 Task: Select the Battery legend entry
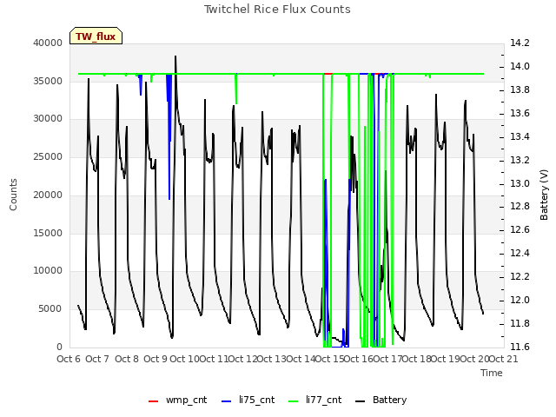point(381,400)
